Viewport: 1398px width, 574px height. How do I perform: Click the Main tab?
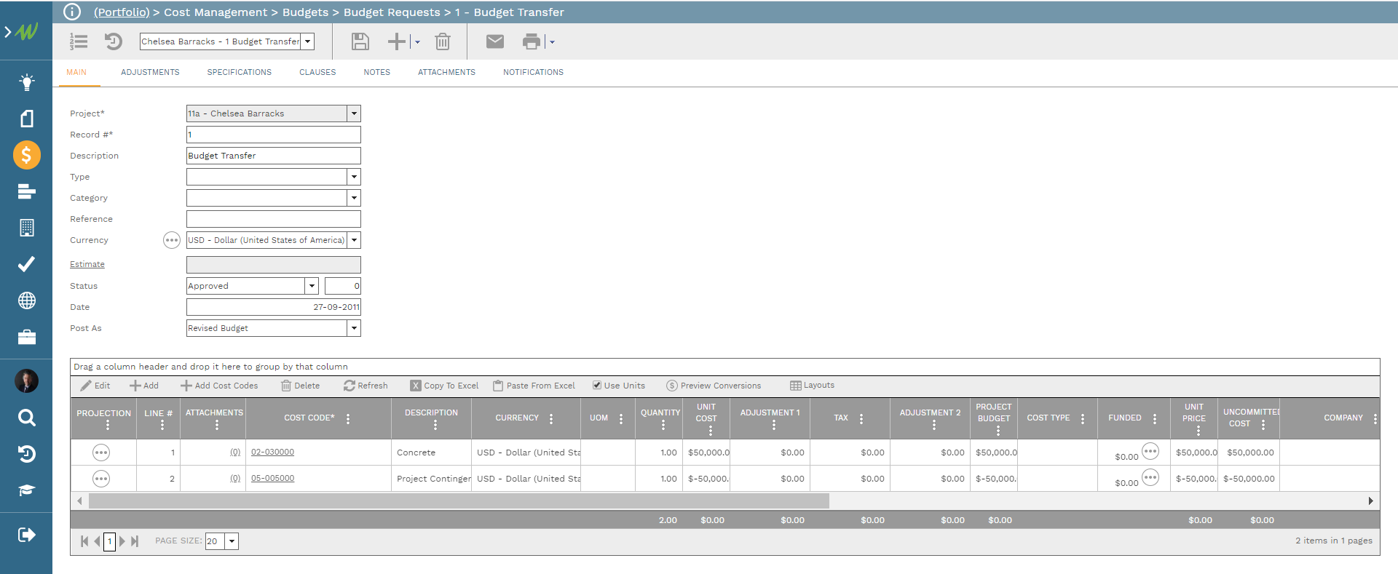pos(76,72)
